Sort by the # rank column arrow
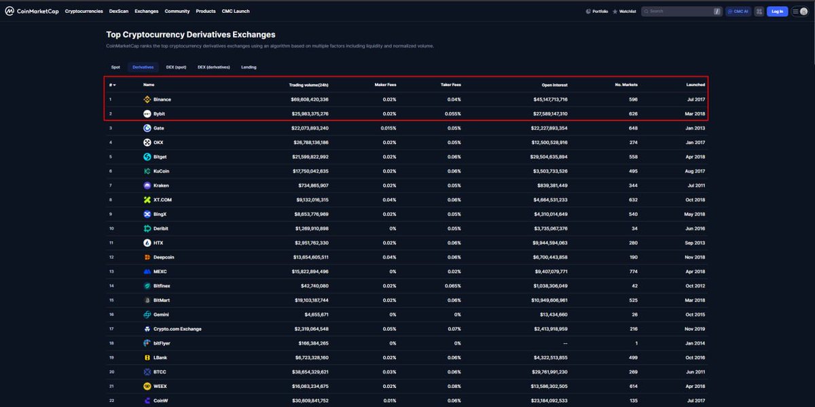Image resolution: width=815 pixels, height=407 pixels. click(x=113, y=85)
